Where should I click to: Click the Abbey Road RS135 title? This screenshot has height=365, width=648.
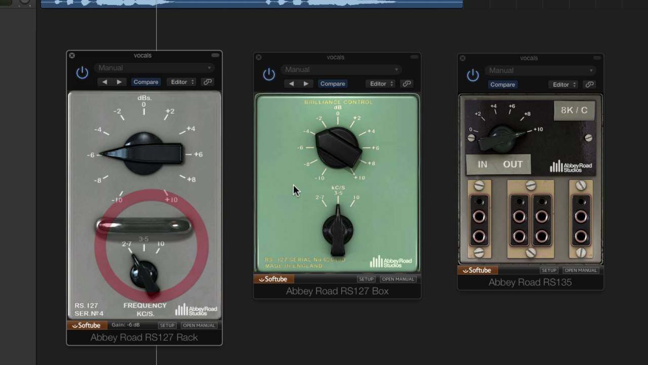point(530,282)
